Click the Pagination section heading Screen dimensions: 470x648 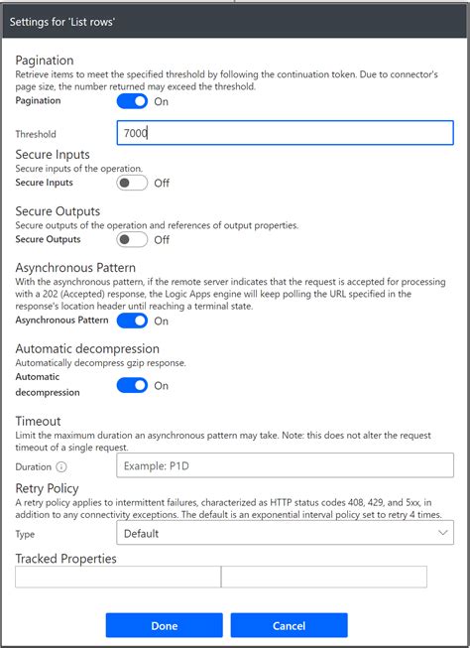pos(45,61)
